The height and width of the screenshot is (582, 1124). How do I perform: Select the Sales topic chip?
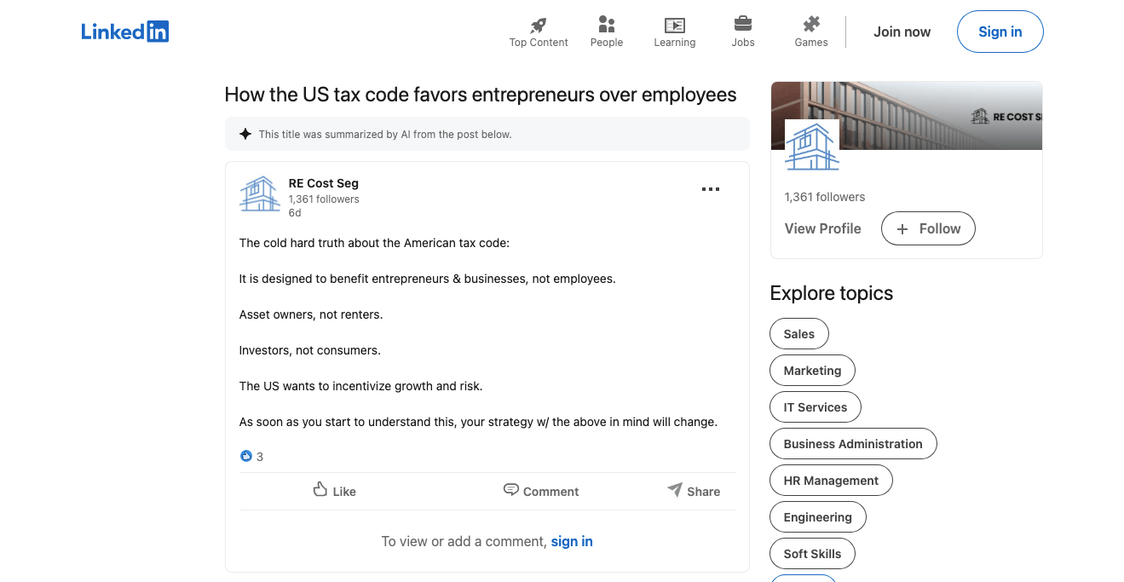coord(798,334)
